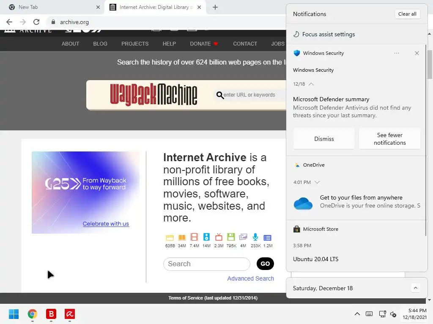Click the Microsoft Defender summary title
This screenshot has height=324, width=433.
coord(331,99)
